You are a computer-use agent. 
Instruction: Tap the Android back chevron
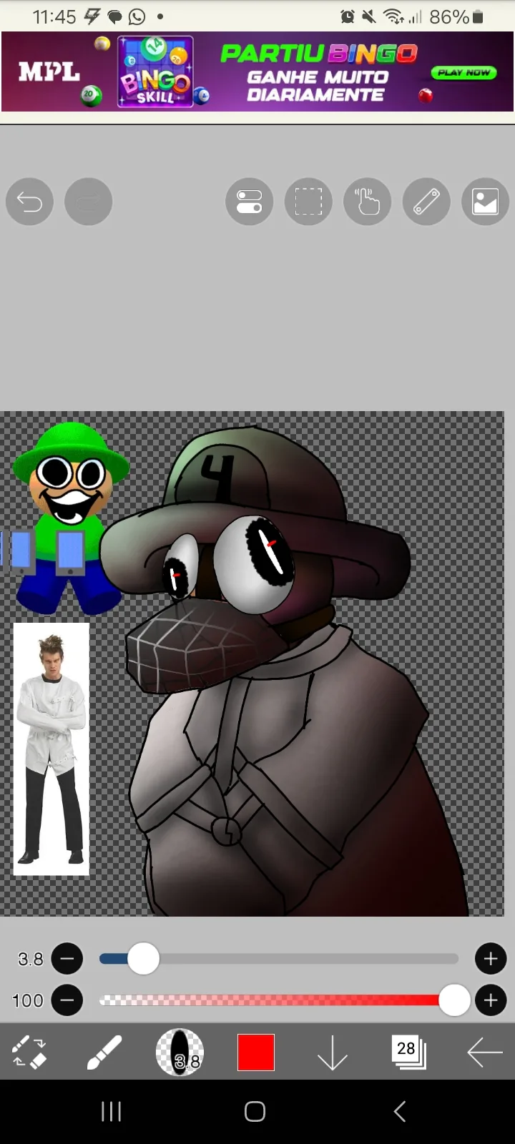[400, 1112]
